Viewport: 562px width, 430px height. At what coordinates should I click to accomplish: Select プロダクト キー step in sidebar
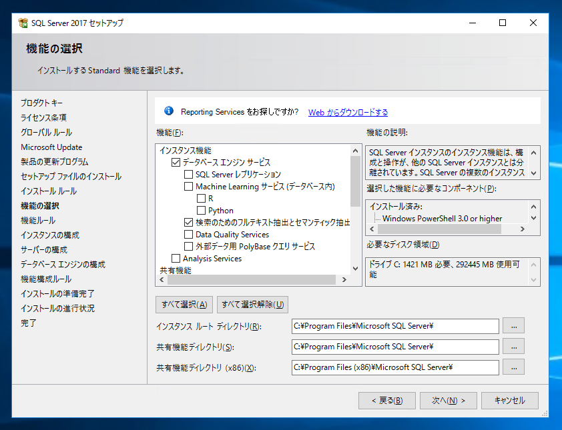pos(41,103)
